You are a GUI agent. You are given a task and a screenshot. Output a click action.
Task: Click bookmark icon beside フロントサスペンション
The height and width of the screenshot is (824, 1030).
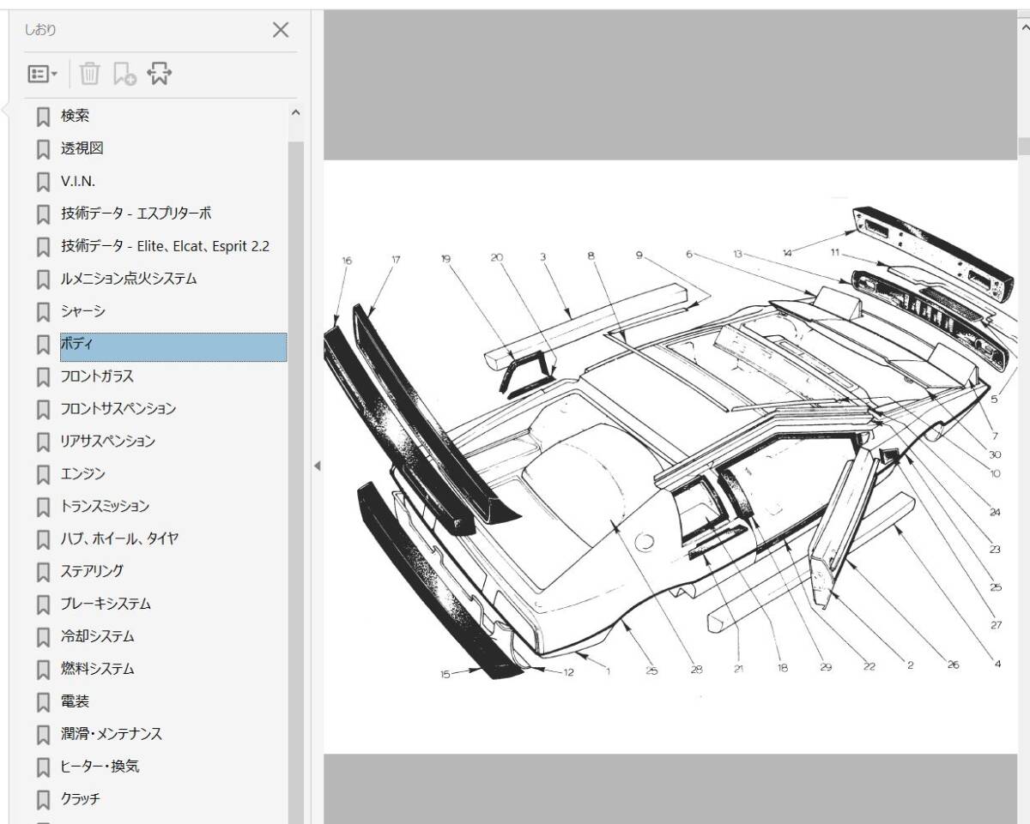coord(43,410)
